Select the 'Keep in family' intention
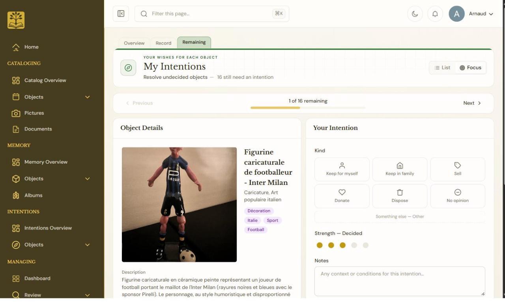Viewport: 505px width, 302px height. pos(400,169)
